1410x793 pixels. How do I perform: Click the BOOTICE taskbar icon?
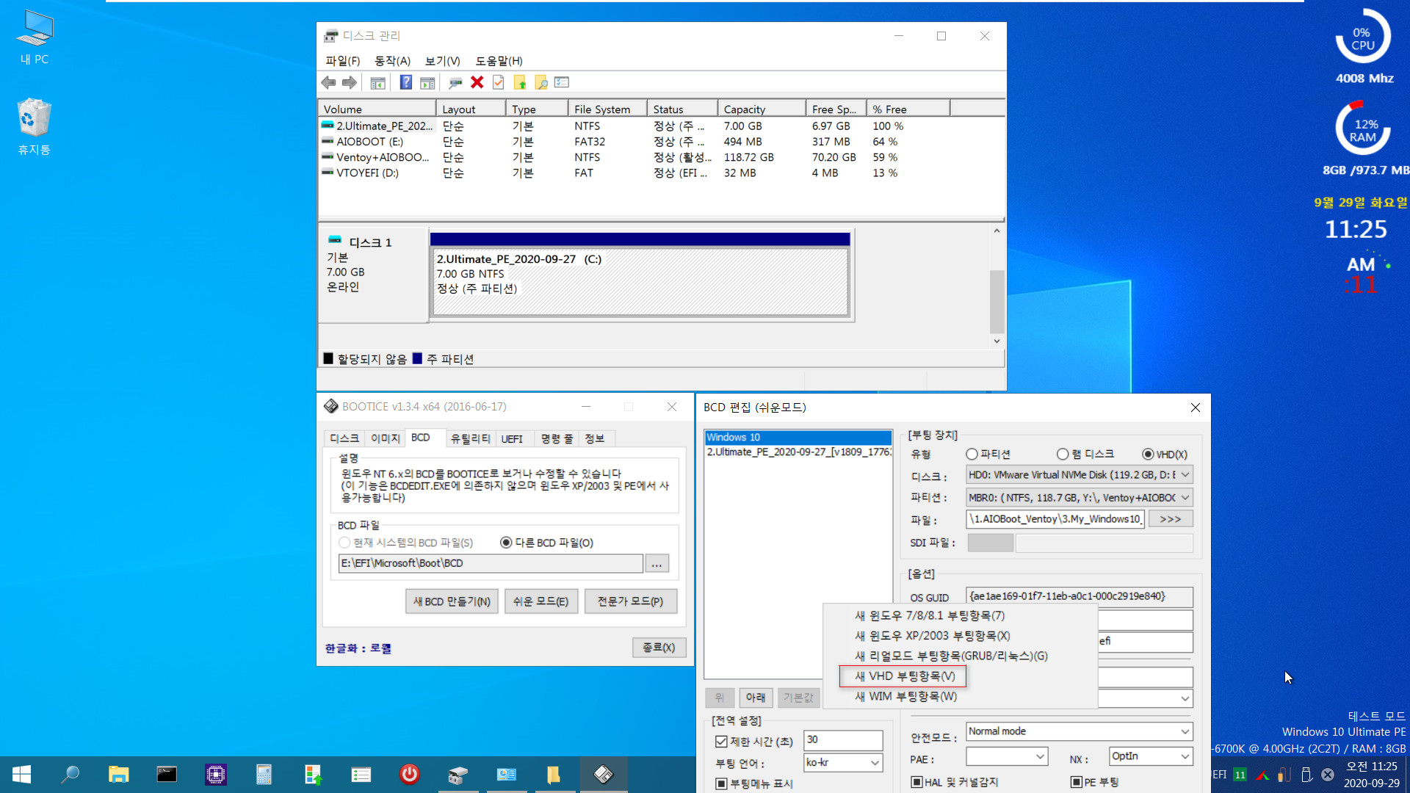(x=604, y=775)
